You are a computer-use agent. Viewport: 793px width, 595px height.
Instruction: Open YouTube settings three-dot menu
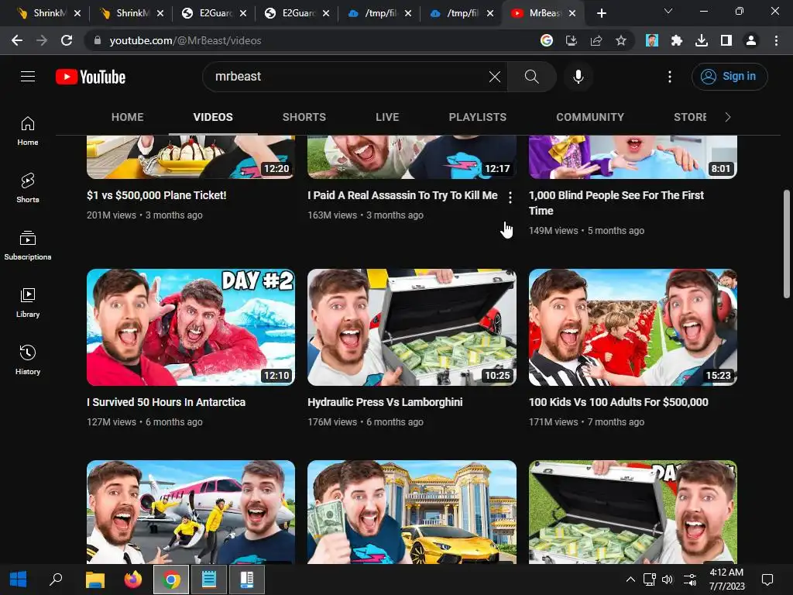coord(670,77)
